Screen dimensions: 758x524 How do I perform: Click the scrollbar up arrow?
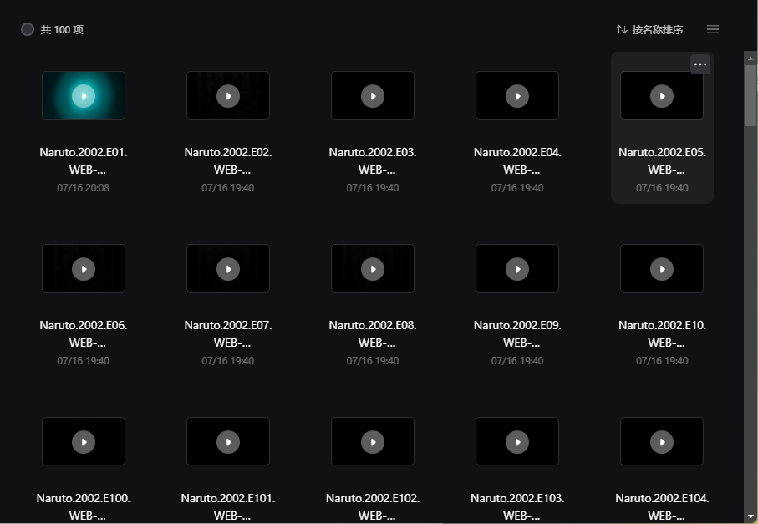750,59
